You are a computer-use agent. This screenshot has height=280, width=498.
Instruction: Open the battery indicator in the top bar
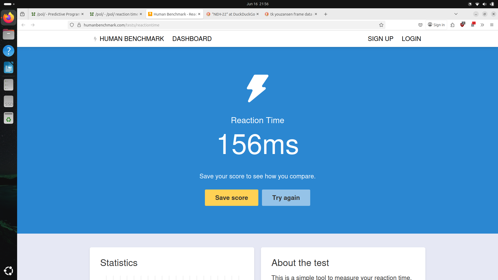(x=492, y=4)
